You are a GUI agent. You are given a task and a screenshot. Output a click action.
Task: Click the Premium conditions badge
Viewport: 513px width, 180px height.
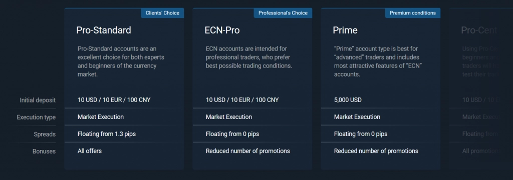[x=413, y=13]
